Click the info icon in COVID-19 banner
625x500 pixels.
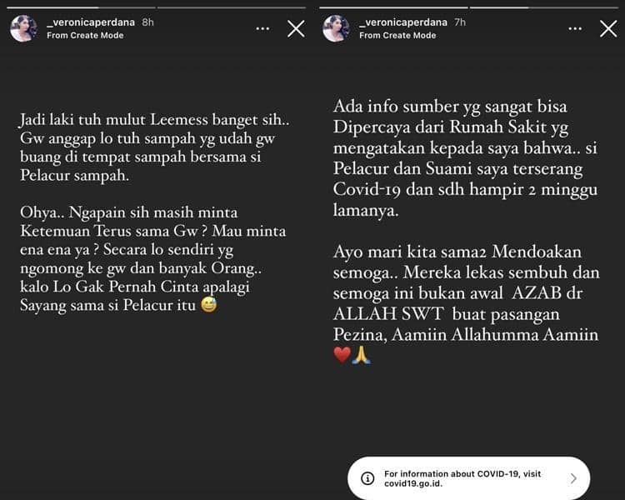tap(367, 478)
